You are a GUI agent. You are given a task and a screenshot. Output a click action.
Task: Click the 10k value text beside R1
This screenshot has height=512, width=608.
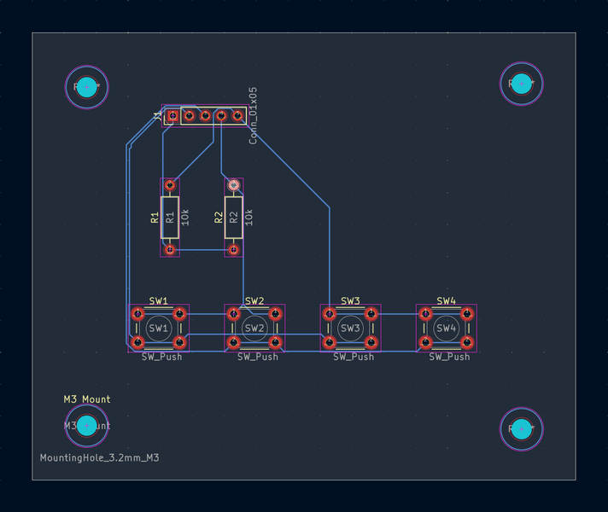tap(185, 218)
